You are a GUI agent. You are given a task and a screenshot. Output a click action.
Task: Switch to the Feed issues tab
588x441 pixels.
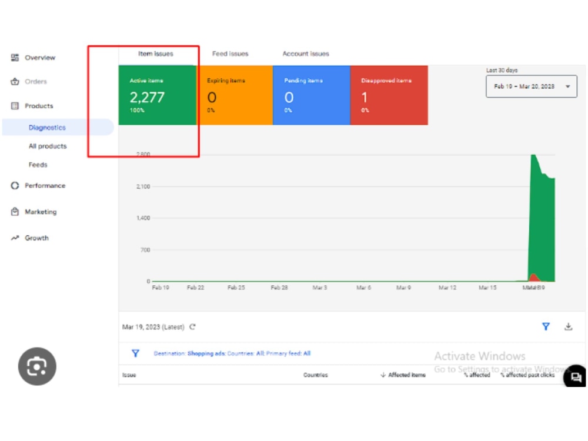coord(230,54)
